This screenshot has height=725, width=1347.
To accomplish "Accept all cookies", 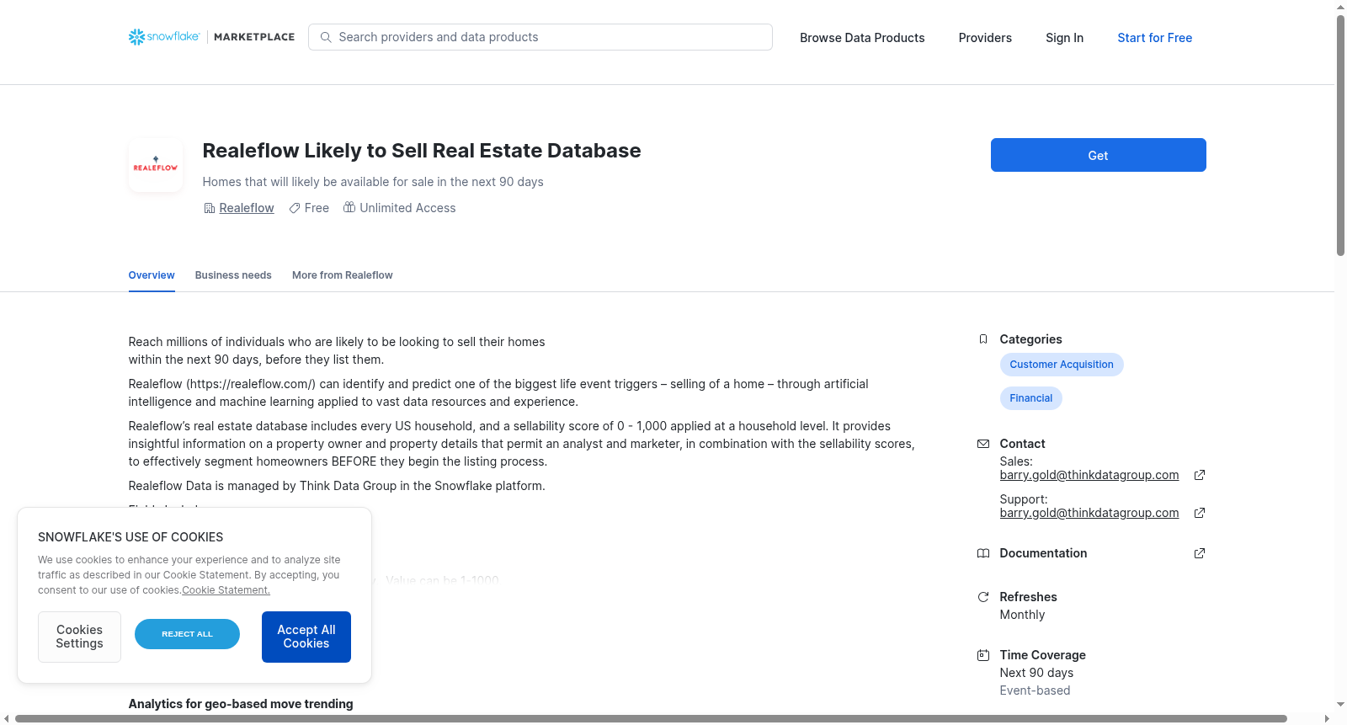I will pyautogui.click(x=306, y=637).
